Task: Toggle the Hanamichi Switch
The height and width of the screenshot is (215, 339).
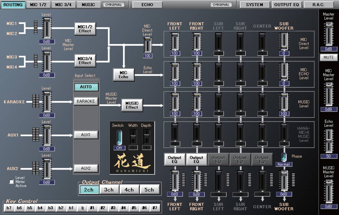Action: pos(119,137)
